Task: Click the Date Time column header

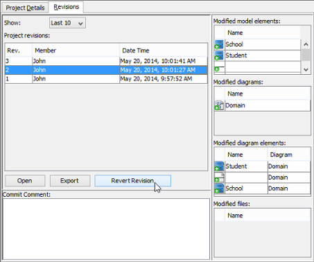Action: pyautogui.click(x=164, y=51)
